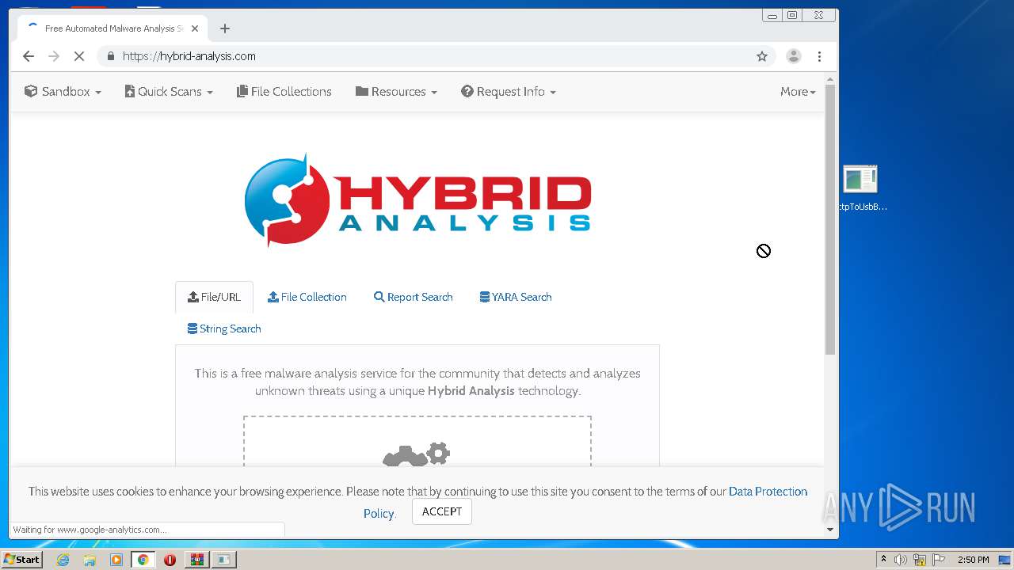Open the volume control in tray
1014x570 pixels.
click(901, 560)
